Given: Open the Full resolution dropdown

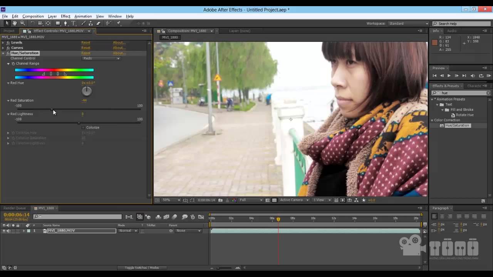Looking at the screenshot, I should [x=251, y=200].
